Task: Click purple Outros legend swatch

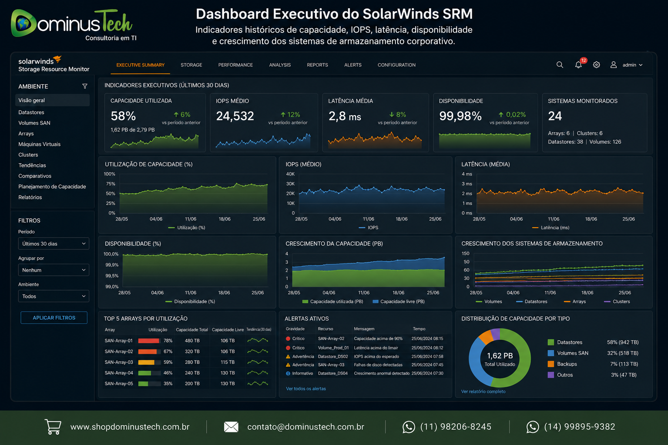Action: pos(551,375)
